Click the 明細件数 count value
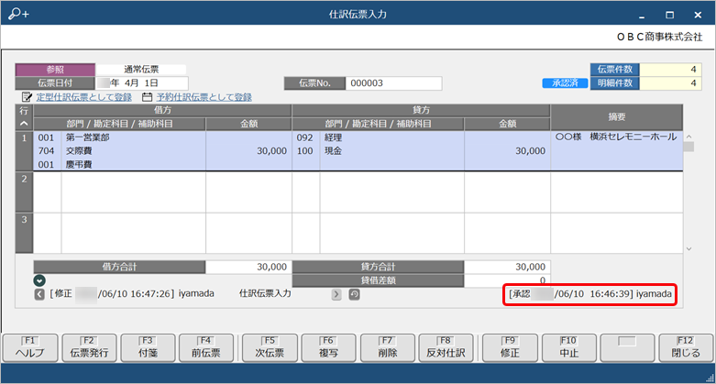716x384 pixels. click(670, 83)
